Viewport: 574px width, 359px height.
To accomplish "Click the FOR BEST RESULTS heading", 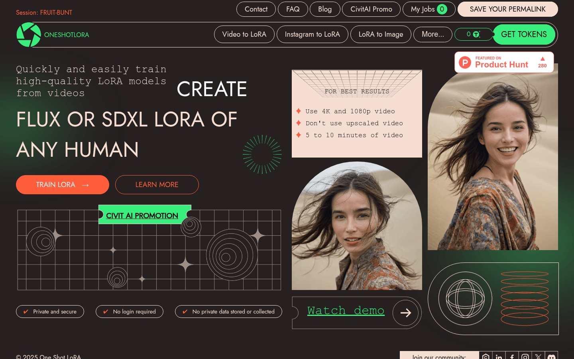I will coord(357,91).
